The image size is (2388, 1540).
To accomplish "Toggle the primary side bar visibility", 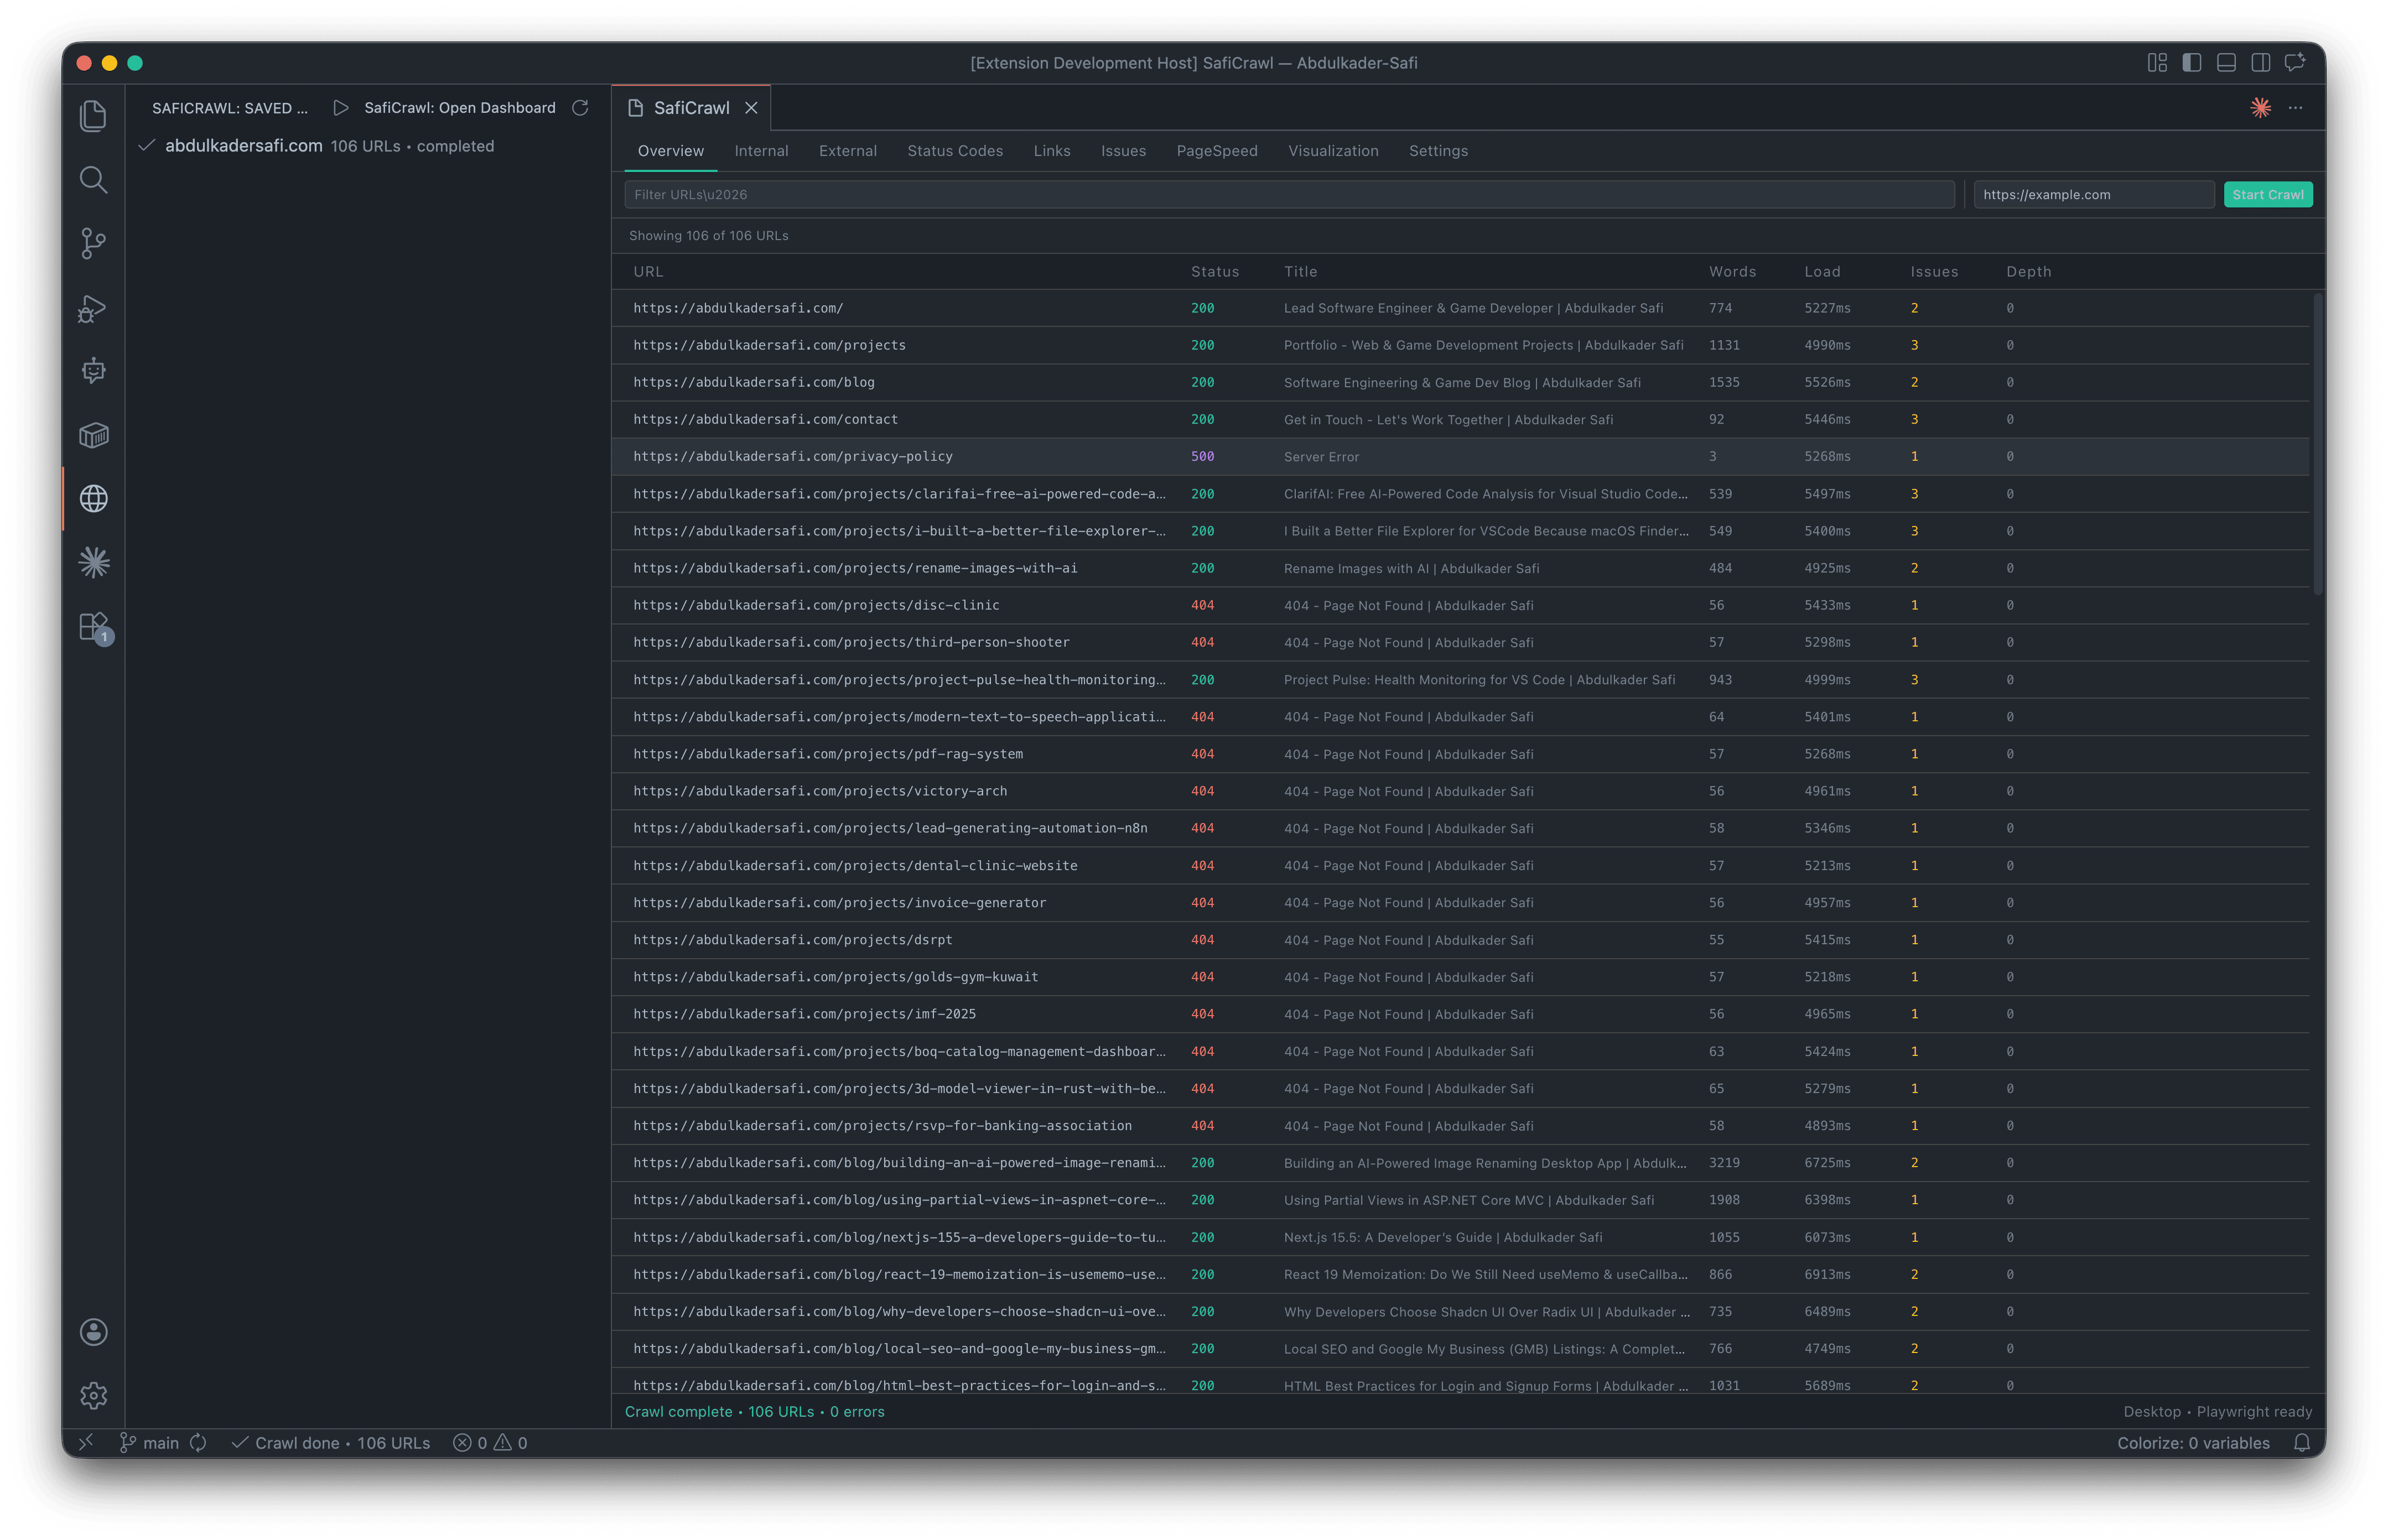I will (2192, 62).
